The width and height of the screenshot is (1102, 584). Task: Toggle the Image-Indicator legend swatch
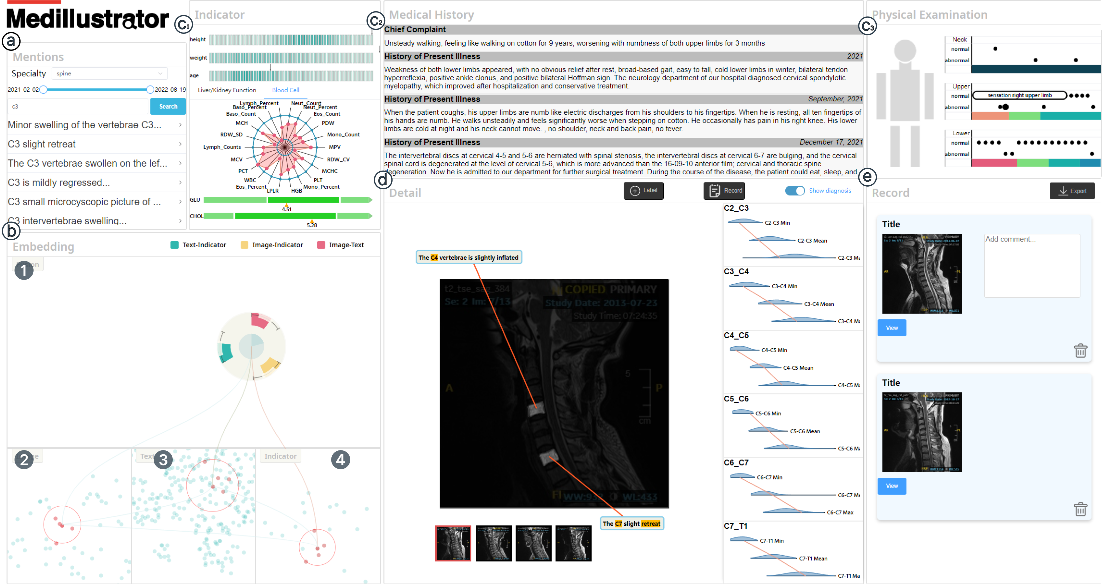tap(244, 245)
